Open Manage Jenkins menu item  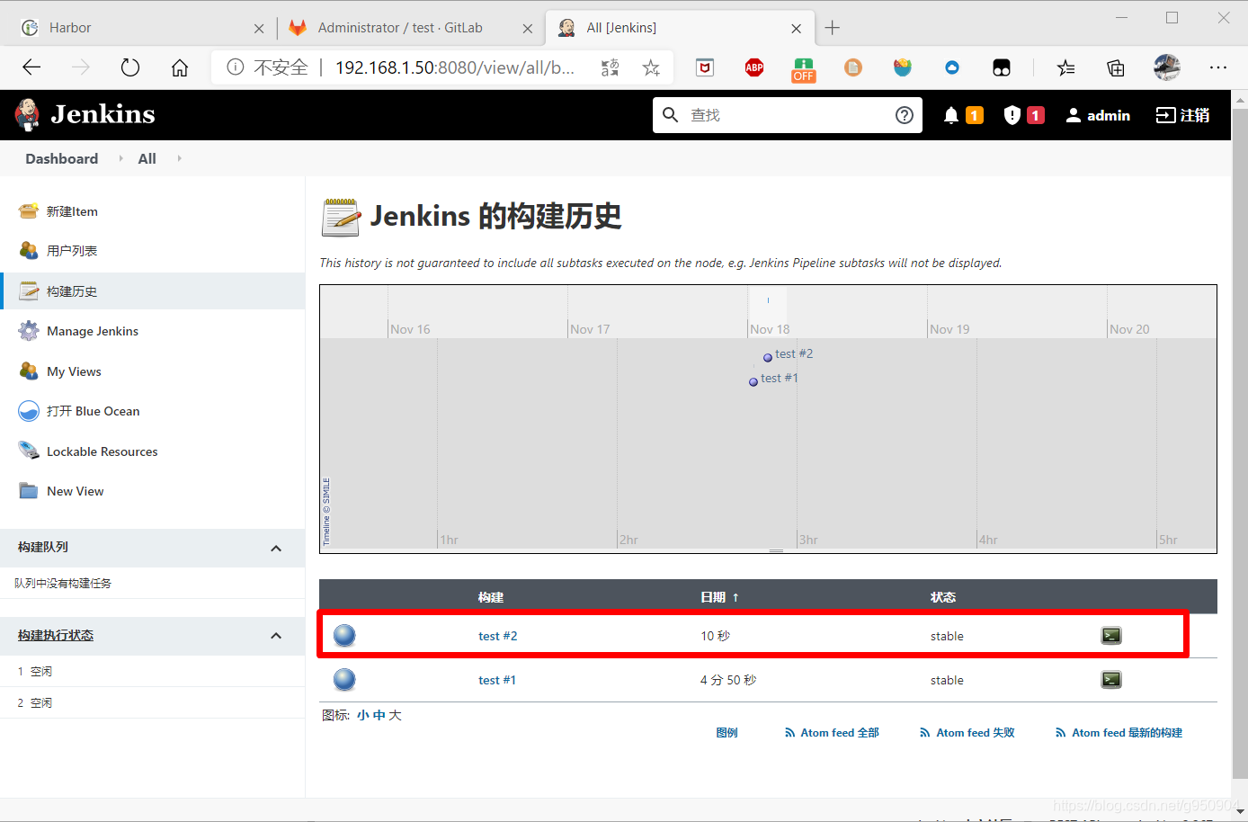[x=93, y=331]
